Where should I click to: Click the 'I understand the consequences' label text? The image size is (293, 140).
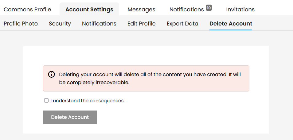coord(88,100)
